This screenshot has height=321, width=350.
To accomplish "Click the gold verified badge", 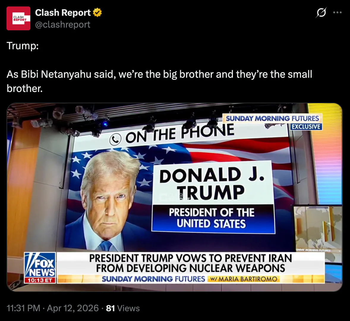I will [x=97, y=12].
